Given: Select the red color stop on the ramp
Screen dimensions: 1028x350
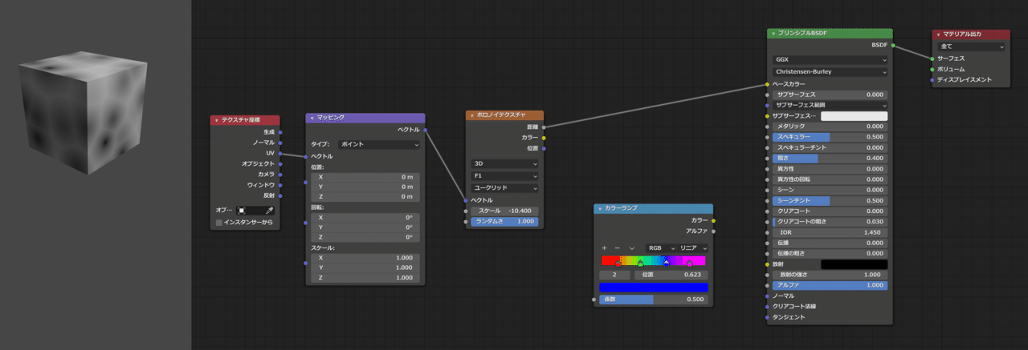Looking at the screenshot, I should [618, 263].
